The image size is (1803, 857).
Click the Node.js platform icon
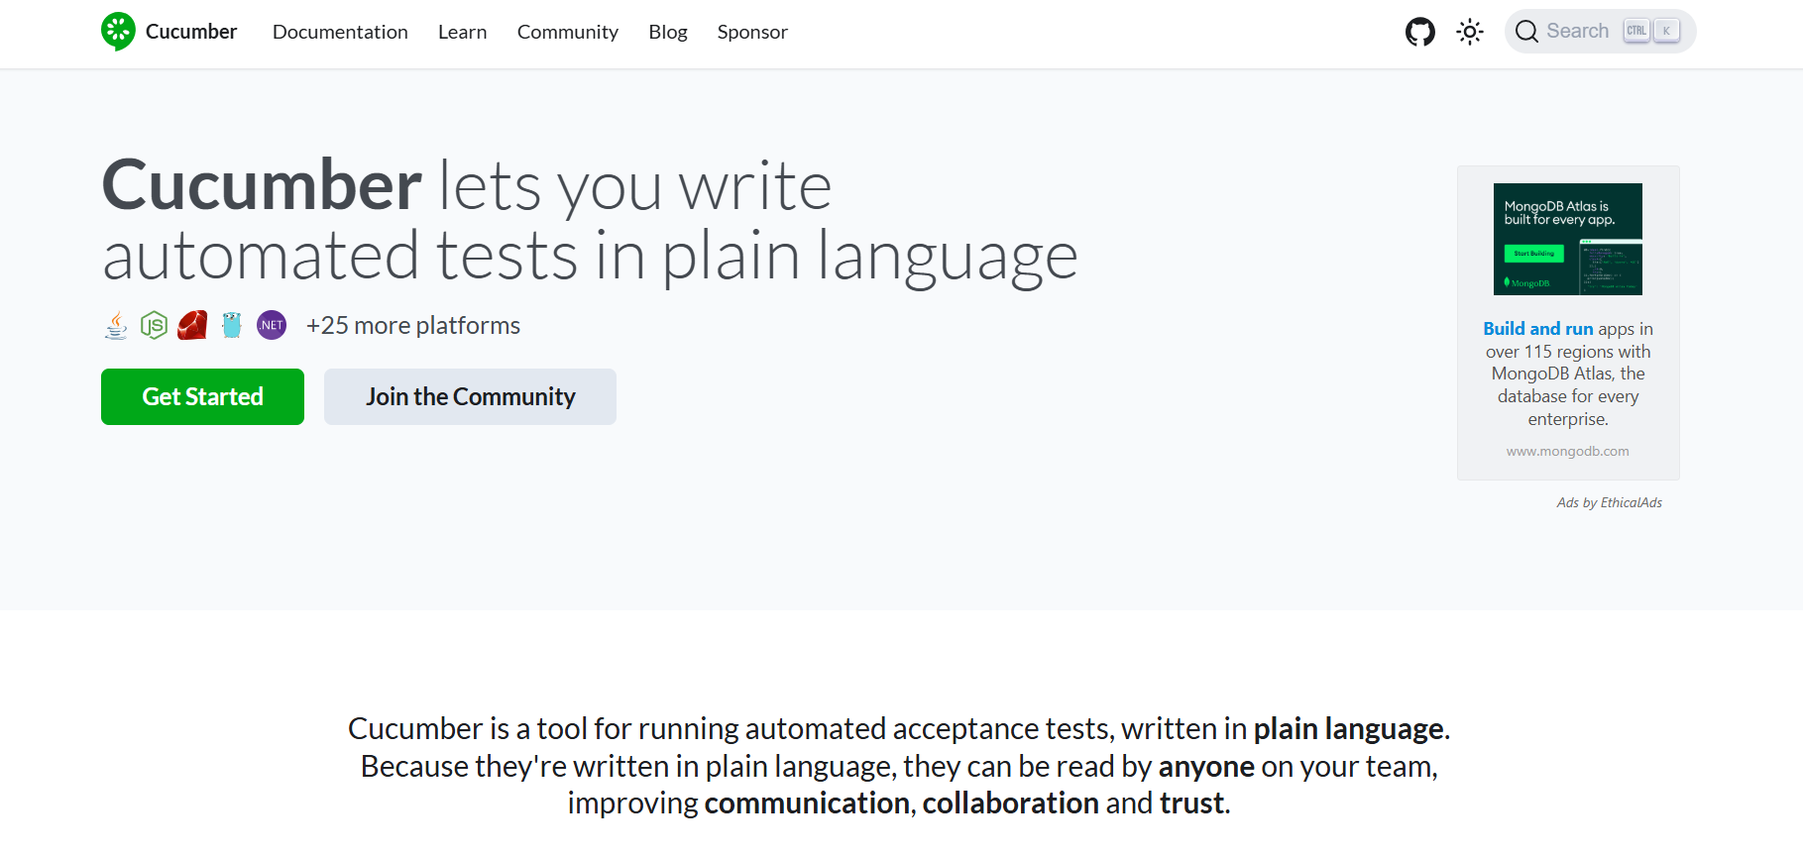click(x=154, y=325)
